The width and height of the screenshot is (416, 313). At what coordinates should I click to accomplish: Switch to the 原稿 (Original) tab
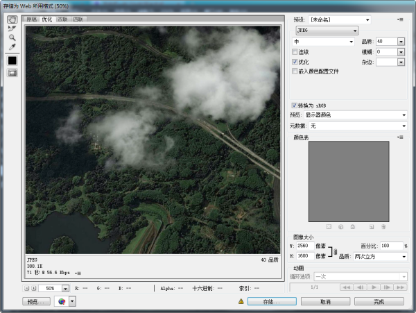33,19
